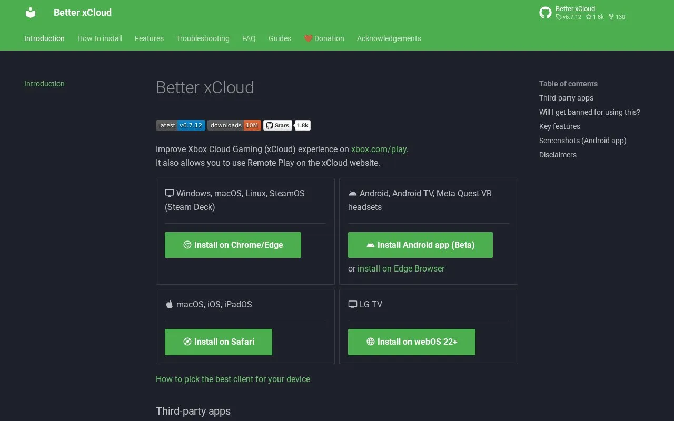Click the macOS, iOS, iPadOS card title
Image resolution: width=674 pixels, height=421 pixels.
coord(214,304)
